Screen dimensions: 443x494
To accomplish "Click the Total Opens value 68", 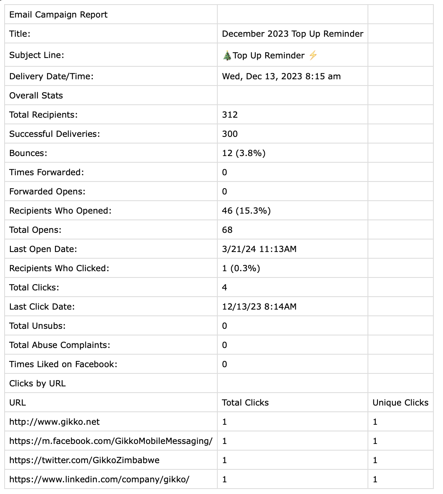I will click(227, 230).
